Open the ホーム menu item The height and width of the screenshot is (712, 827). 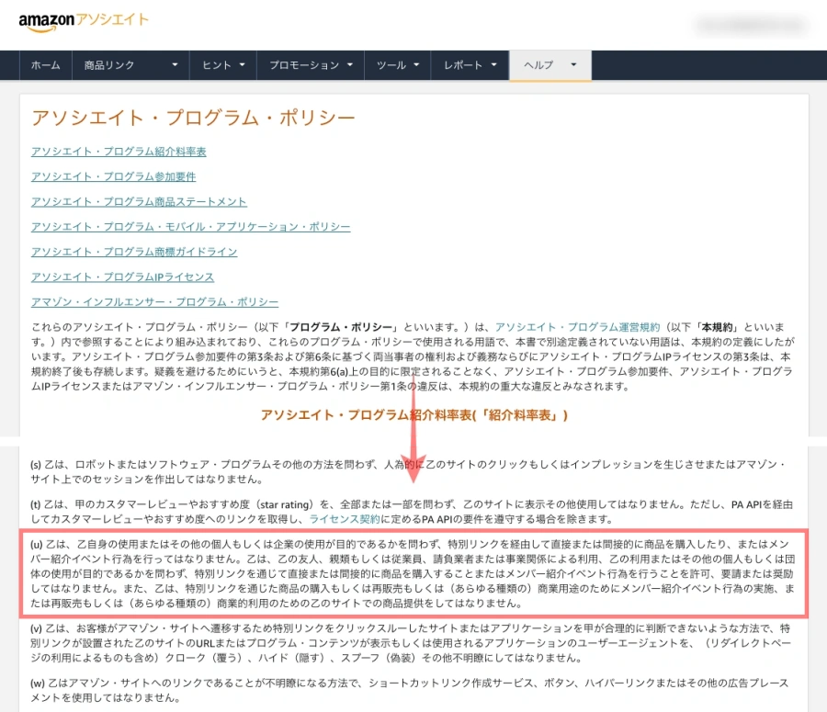45,65
